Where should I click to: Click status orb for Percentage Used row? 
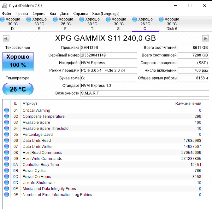(7, 134)
